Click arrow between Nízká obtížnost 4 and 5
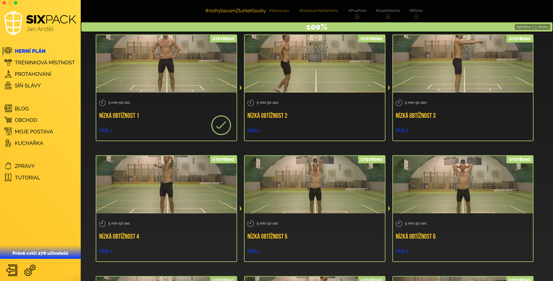 point(241,209)
